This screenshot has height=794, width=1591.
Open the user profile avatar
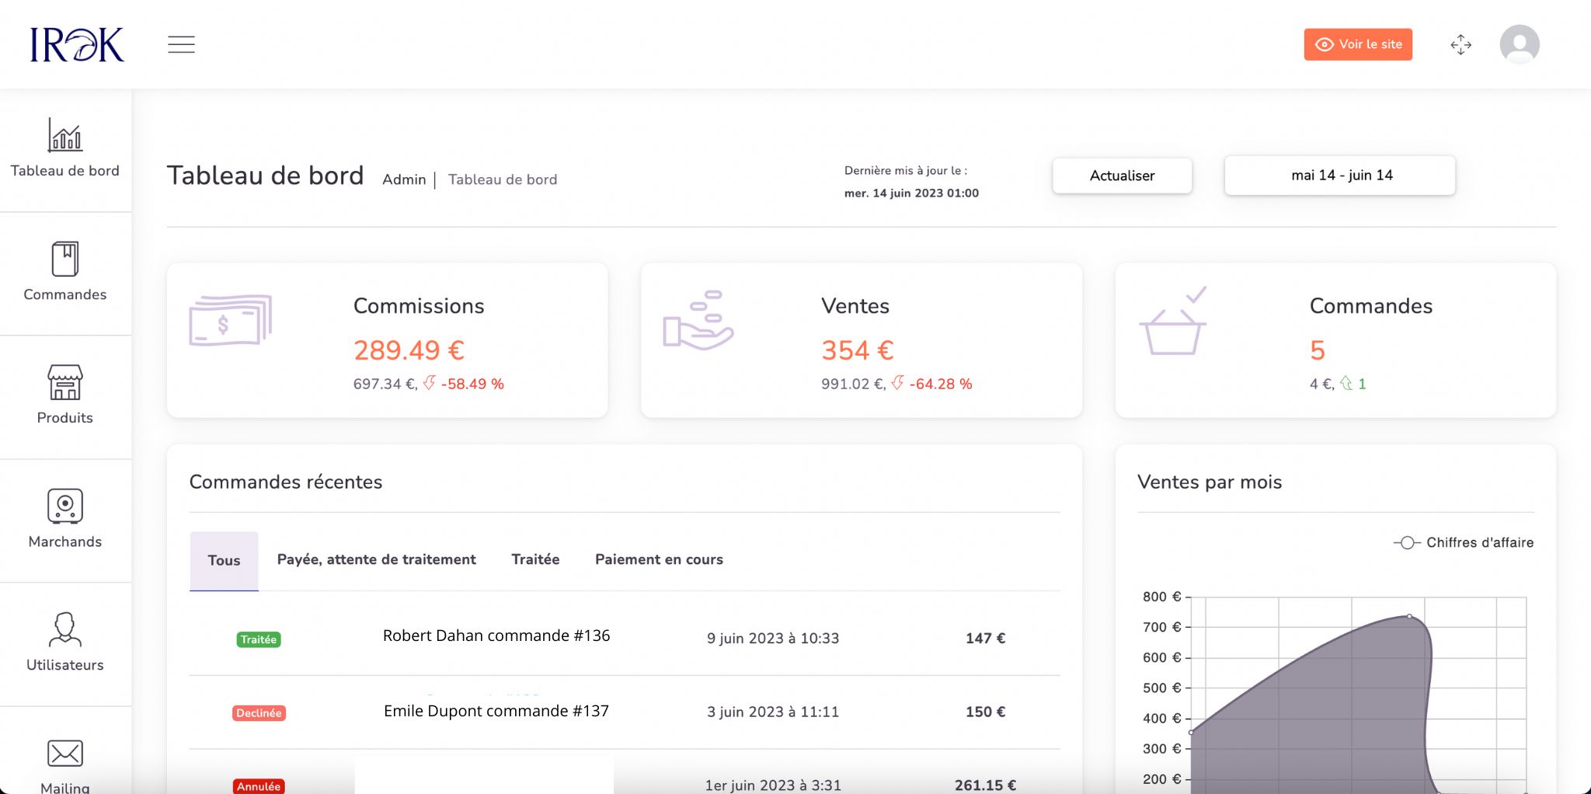1520,44
